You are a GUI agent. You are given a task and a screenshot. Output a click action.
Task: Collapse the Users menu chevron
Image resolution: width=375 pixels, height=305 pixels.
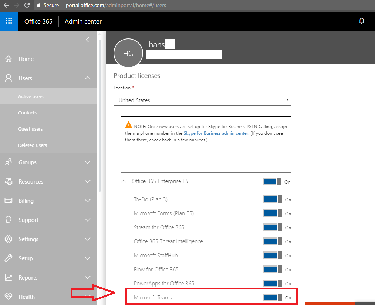[x=88, y=78]
